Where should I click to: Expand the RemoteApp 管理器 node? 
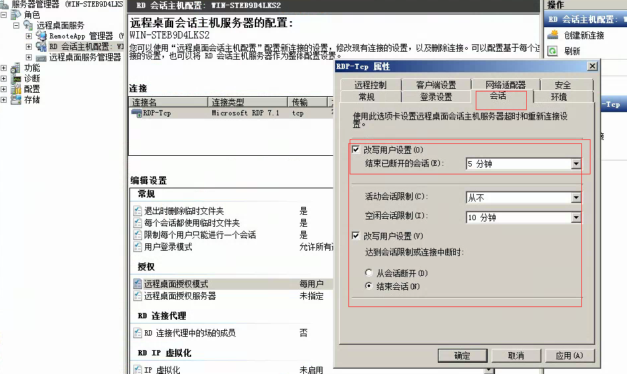point(29,36)
